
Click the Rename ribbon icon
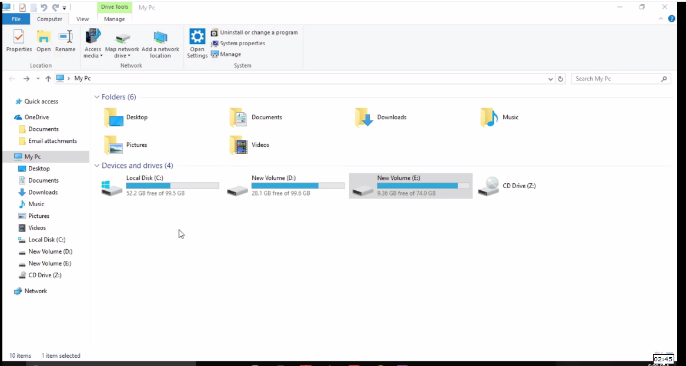click(65, 41)
